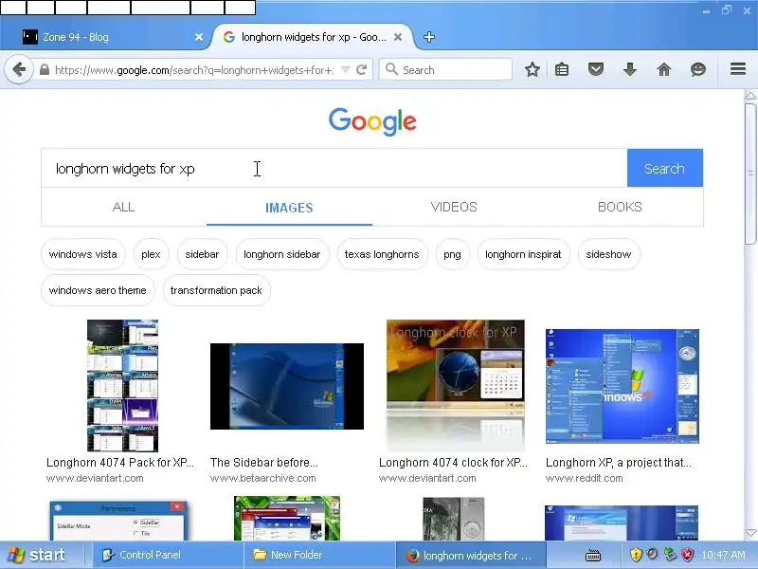Click the Google logo
The width and height of the screenshot is (758, 569).
[x=372, y=121]
